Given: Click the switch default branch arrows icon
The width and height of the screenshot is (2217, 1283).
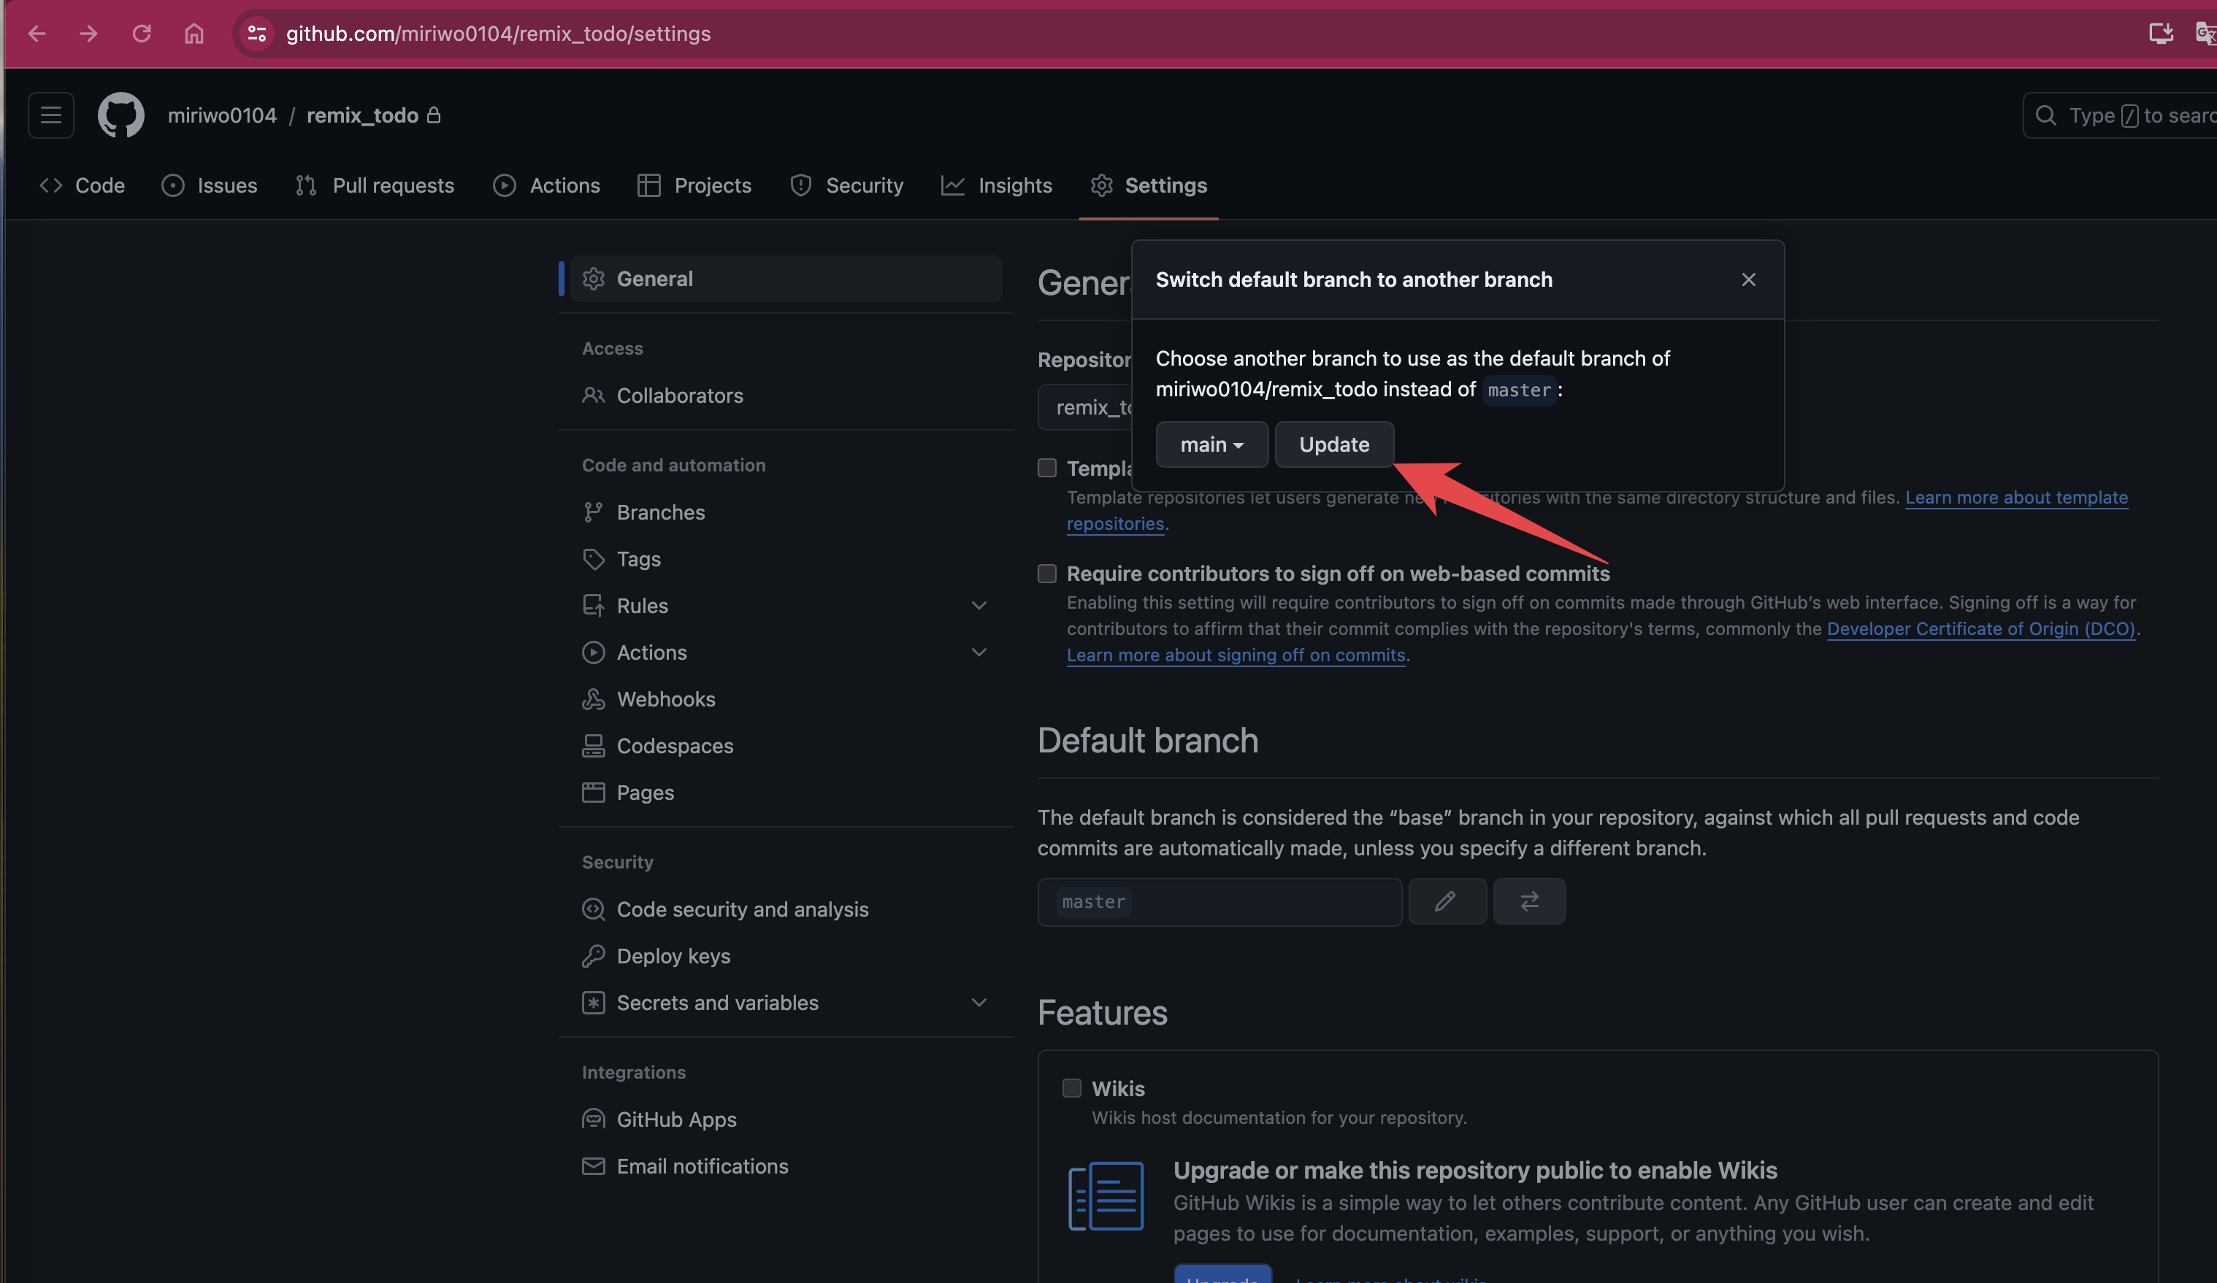Looking at the screenshot, I should click(x=1529, y=901).
